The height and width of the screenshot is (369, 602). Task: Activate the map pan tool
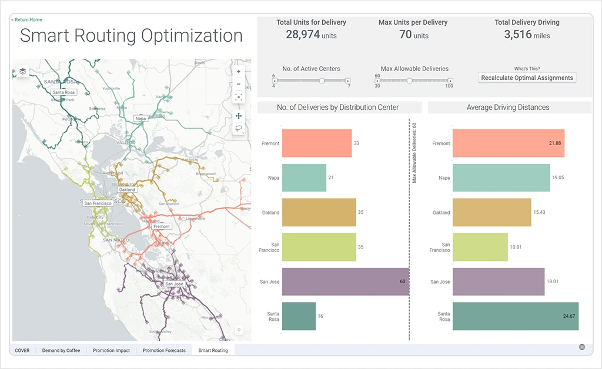[x=238, y=116]
